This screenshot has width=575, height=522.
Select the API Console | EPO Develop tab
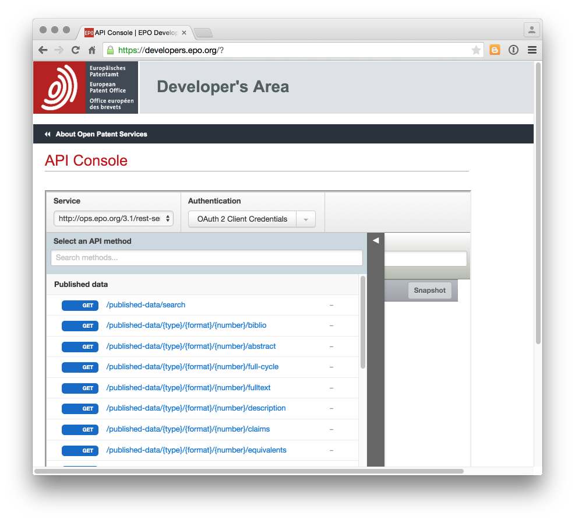coord(134,33)
